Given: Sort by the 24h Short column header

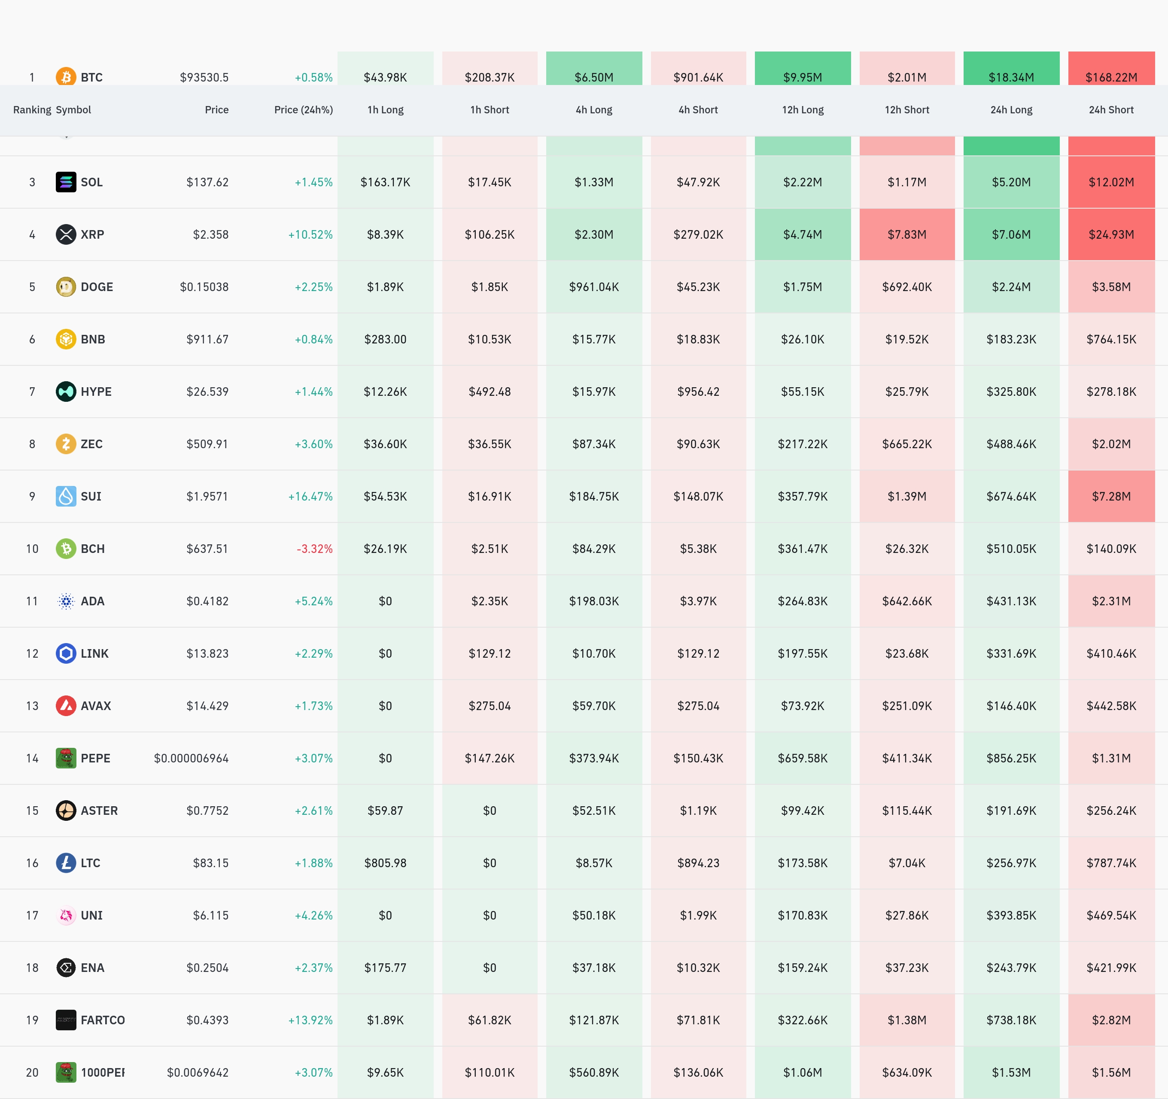Looking at the screenshot, I should (1110, 110).
